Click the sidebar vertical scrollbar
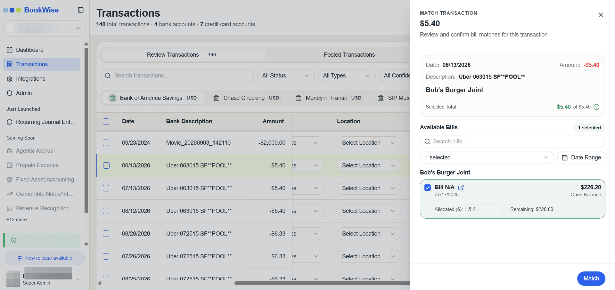Viewport: 615px width, 290px height. 86,130
